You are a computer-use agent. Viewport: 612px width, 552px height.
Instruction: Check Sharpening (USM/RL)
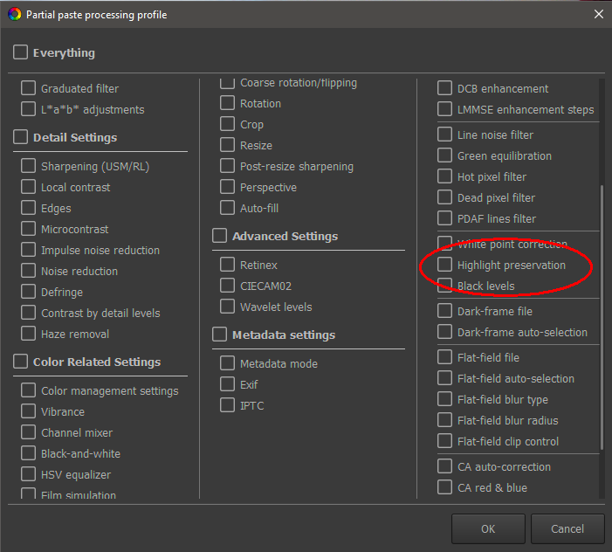pos(28,166)
